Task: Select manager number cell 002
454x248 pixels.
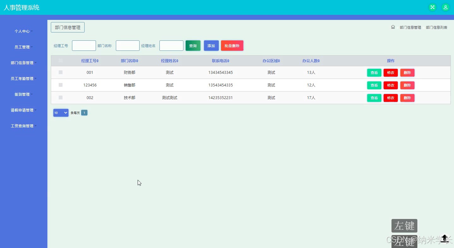Action: pos(90,98)
